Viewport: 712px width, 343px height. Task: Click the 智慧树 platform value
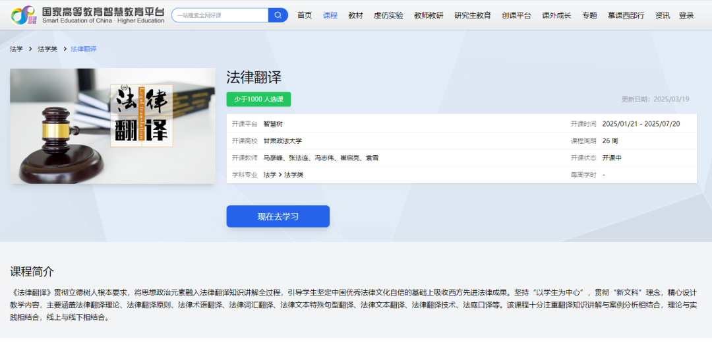click(273, 124)
